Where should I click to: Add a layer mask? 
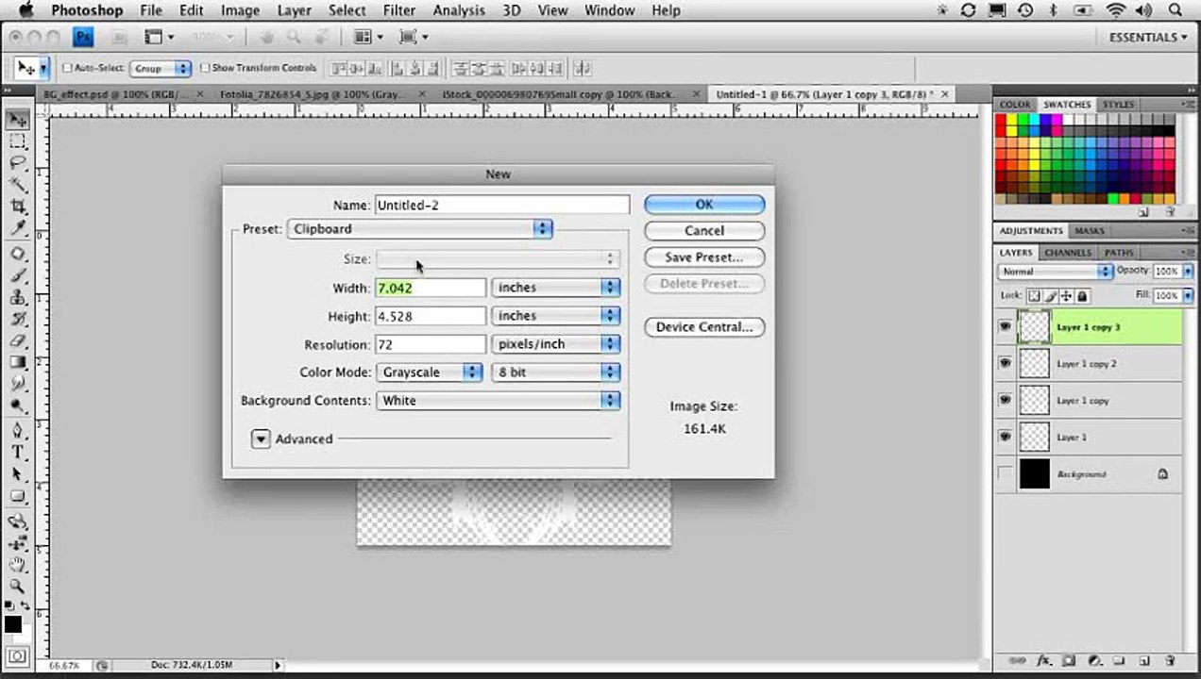(x=1069, y=660)
